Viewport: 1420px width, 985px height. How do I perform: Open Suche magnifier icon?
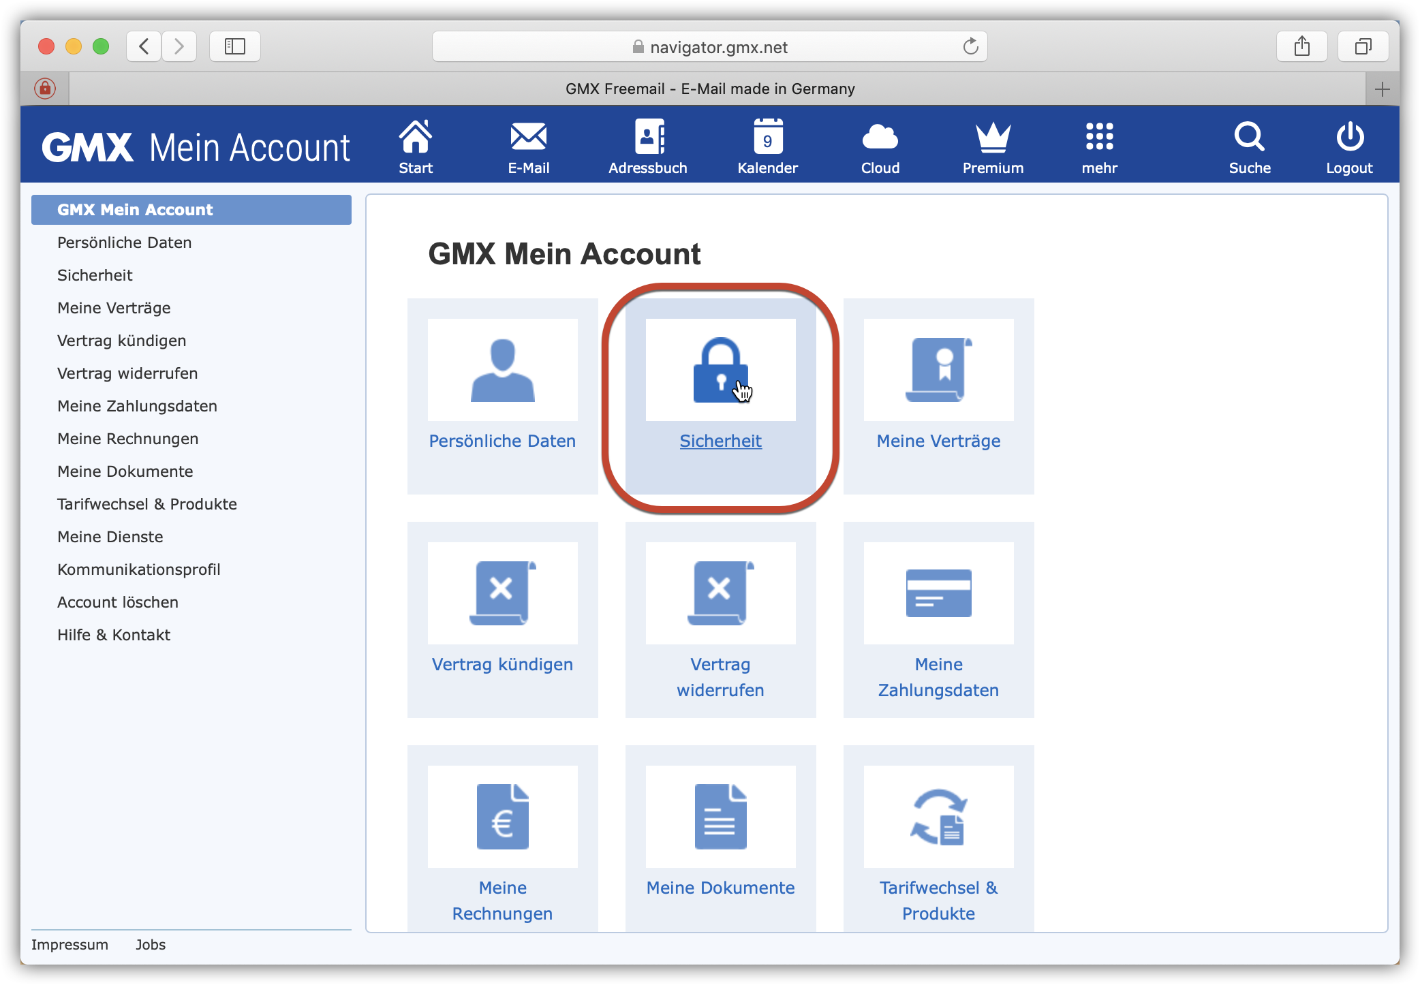click(1249, 137)
